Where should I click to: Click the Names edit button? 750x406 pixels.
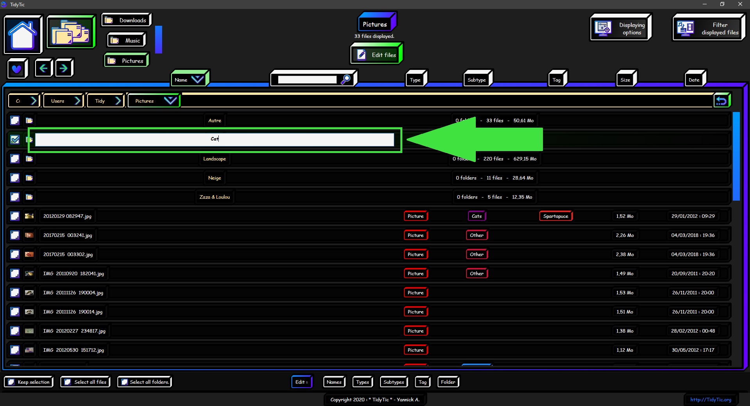[x=334, y=382]
